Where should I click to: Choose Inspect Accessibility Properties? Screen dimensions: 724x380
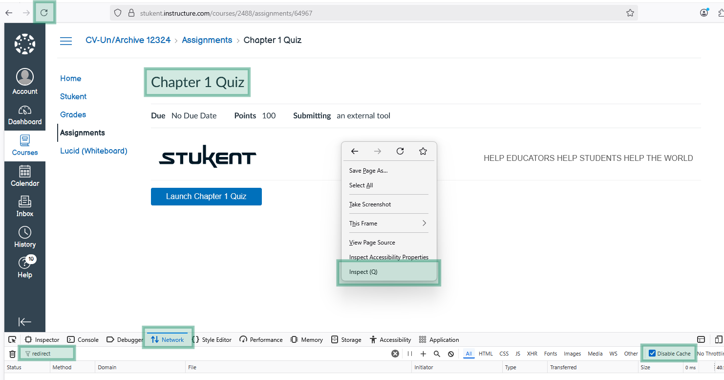point(388,257)
